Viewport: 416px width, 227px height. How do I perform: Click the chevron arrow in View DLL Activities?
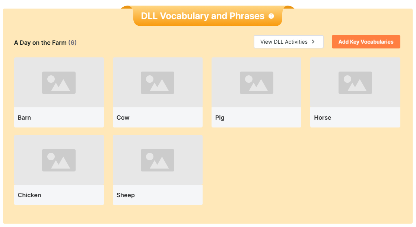[x=313, y=42]
